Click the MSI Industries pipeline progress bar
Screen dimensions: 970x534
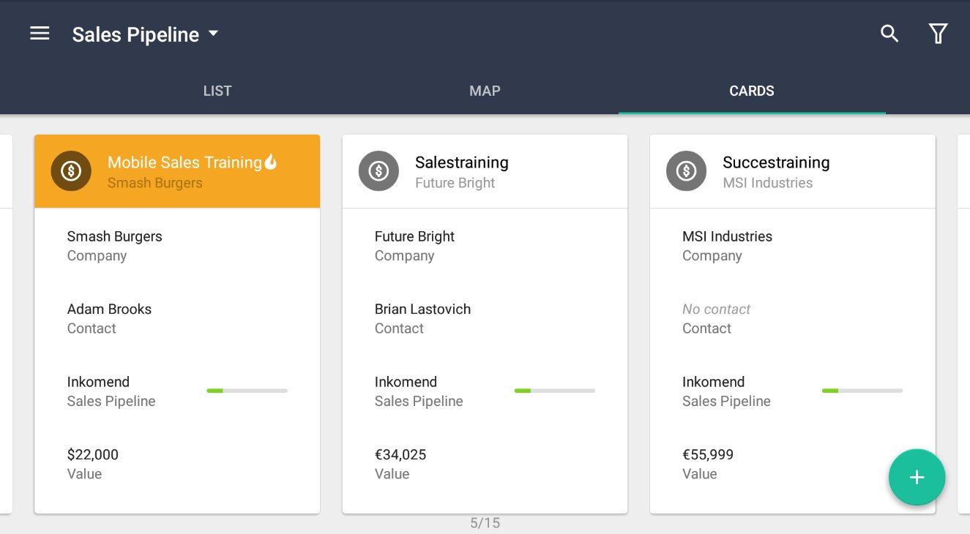tap(862, 391)
